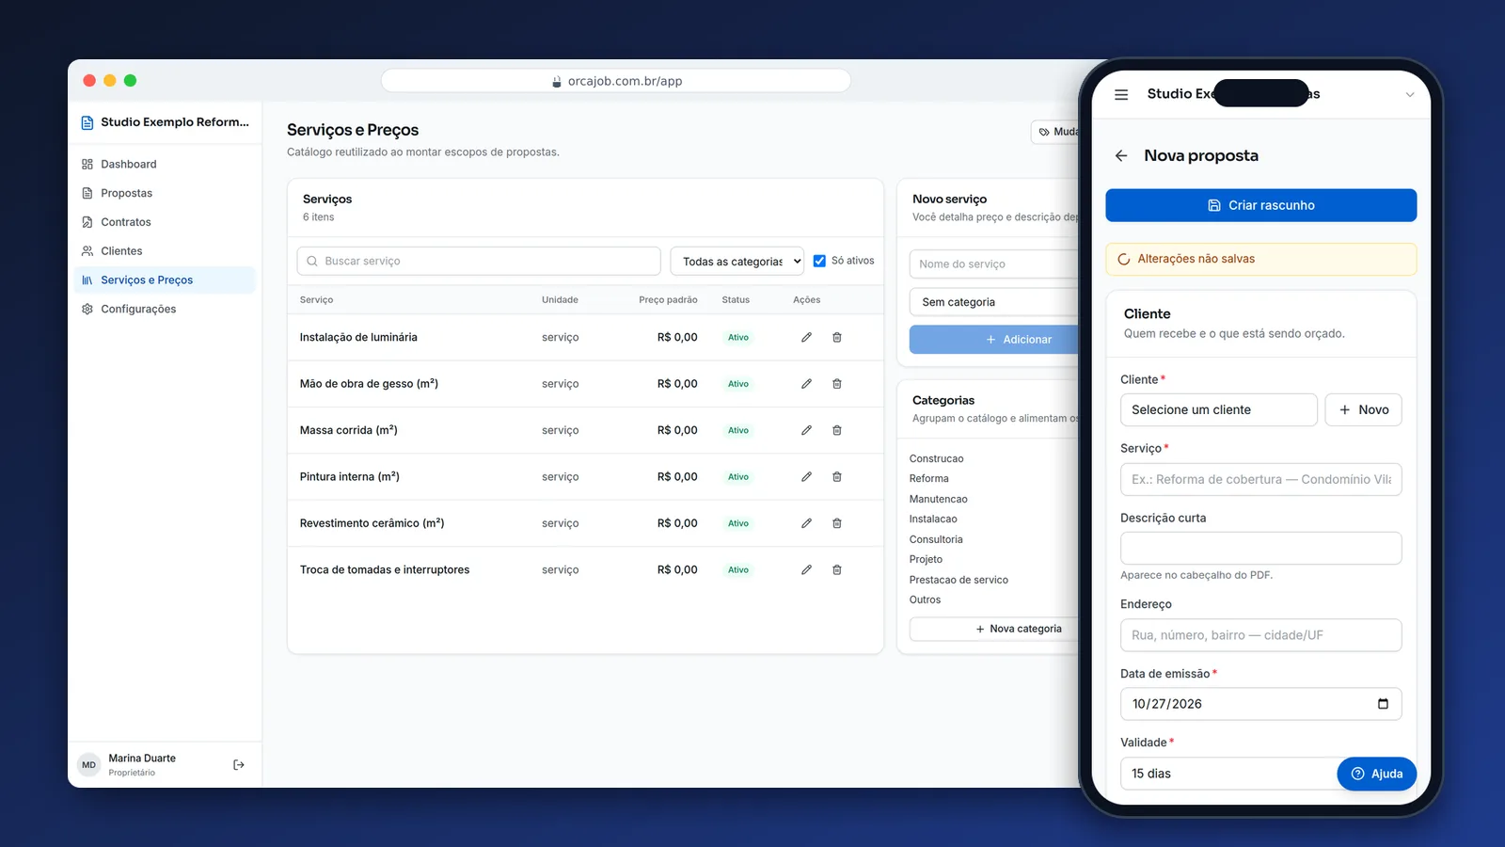
Task: Delete Troca de tomadas e interruptores row
Action: coord(836,570)
